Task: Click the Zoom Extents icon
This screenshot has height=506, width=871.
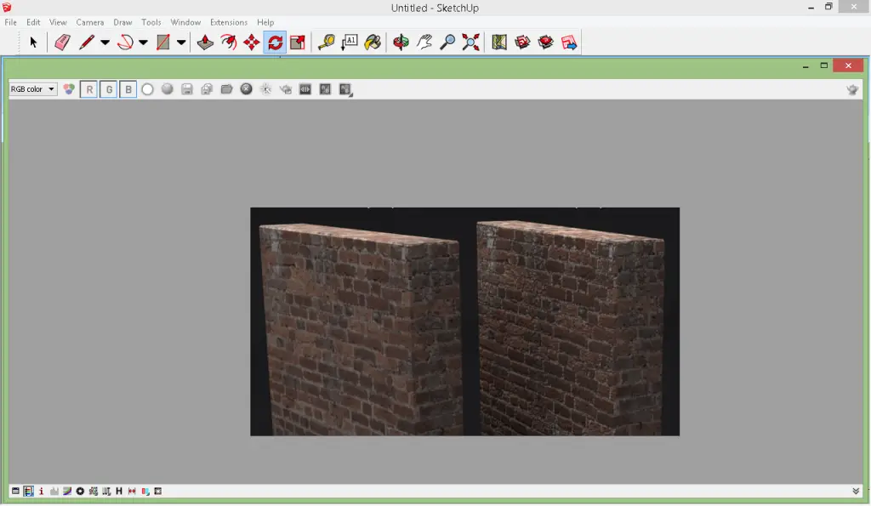Action: coord(471,41)
